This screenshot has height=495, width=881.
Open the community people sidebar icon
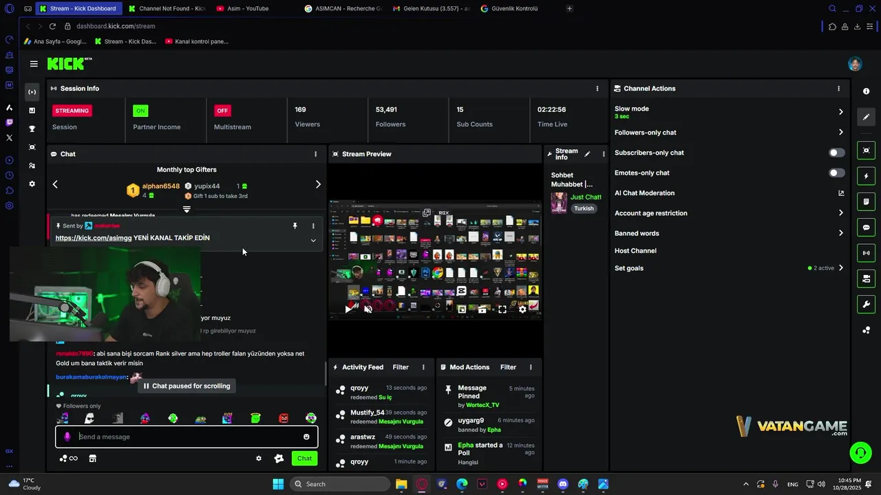pos(32,166)
